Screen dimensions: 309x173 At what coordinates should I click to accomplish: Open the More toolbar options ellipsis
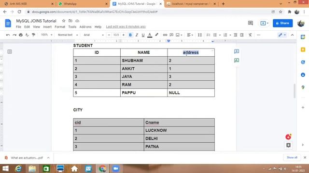click(x=259, y=35)
